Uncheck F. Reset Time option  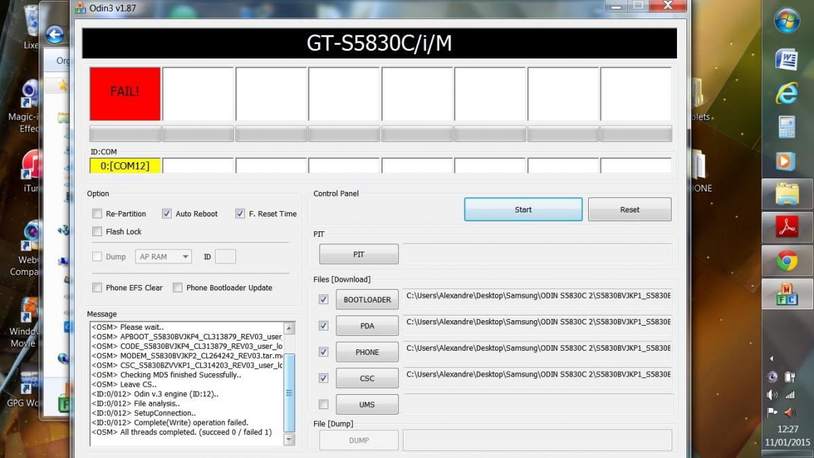pos(240,213)
